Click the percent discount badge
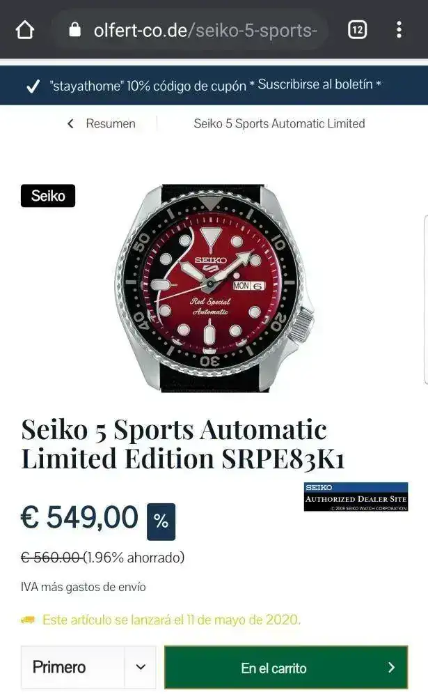 point(161,521)
